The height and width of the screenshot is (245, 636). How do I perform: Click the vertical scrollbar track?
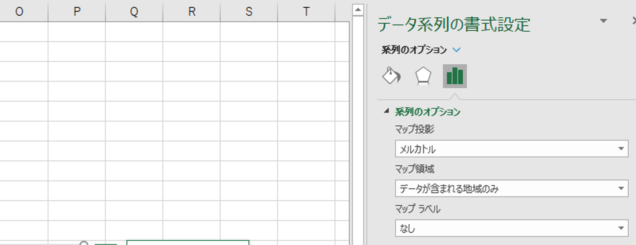[x=358, y=132]
